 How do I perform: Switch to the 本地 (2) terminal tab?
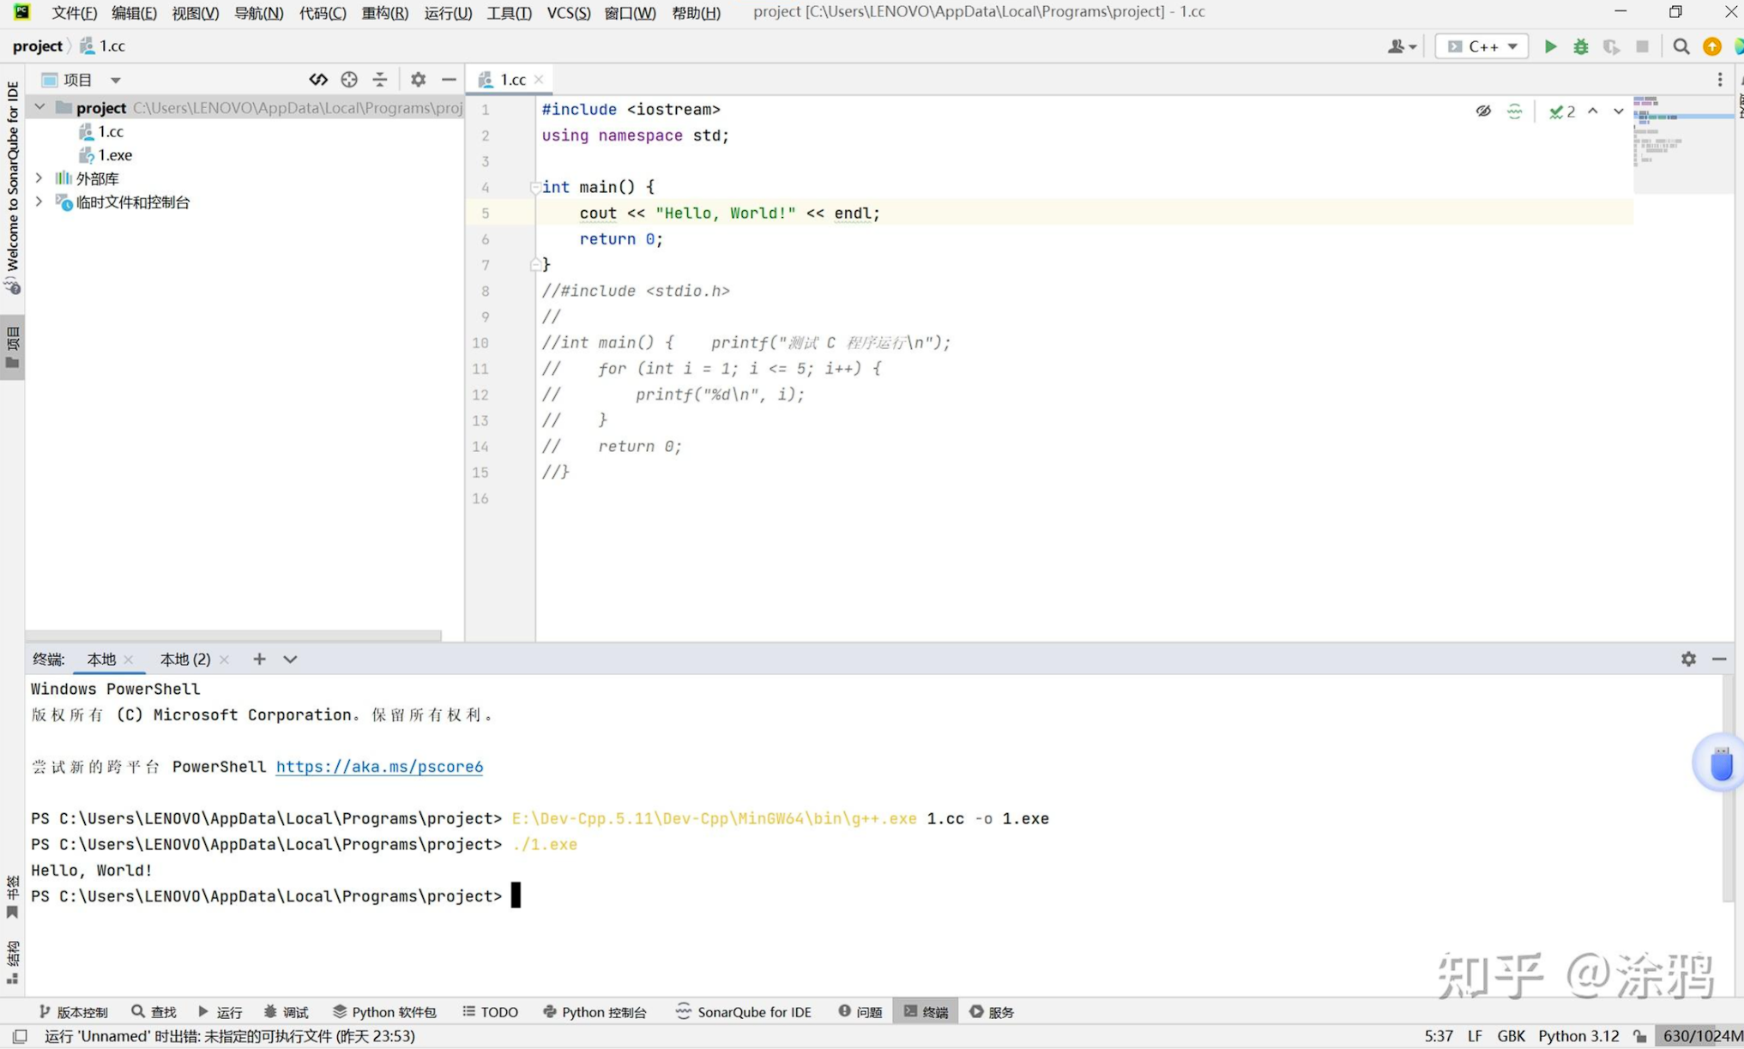click(184, 659)
